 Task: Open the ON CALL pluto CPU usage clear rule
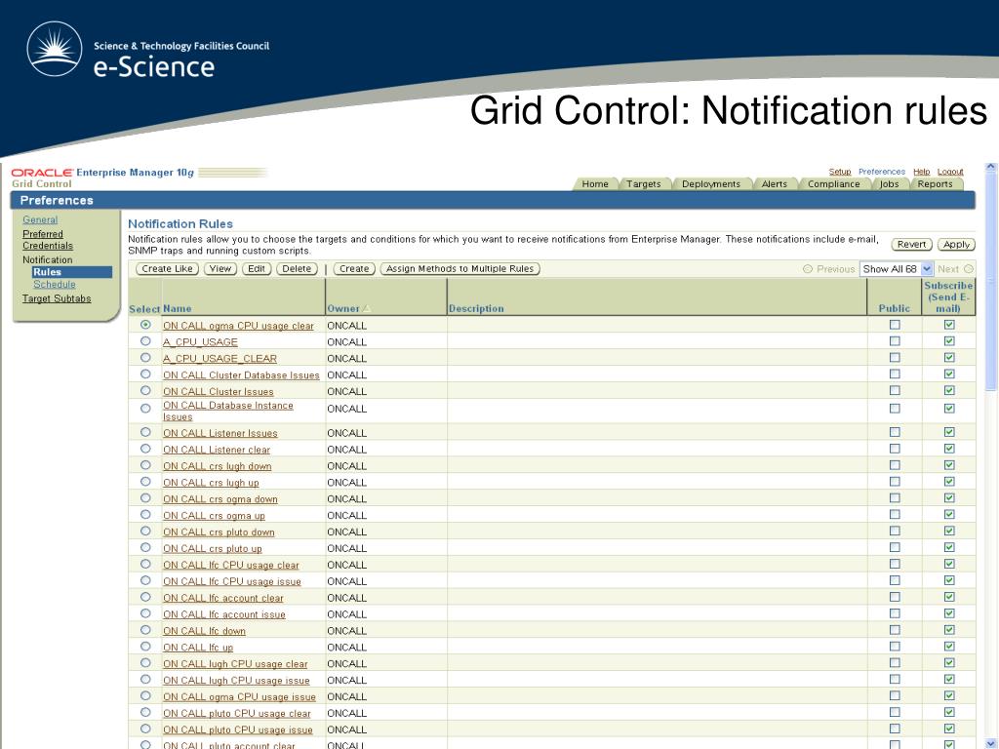click(x=237, y=714)
